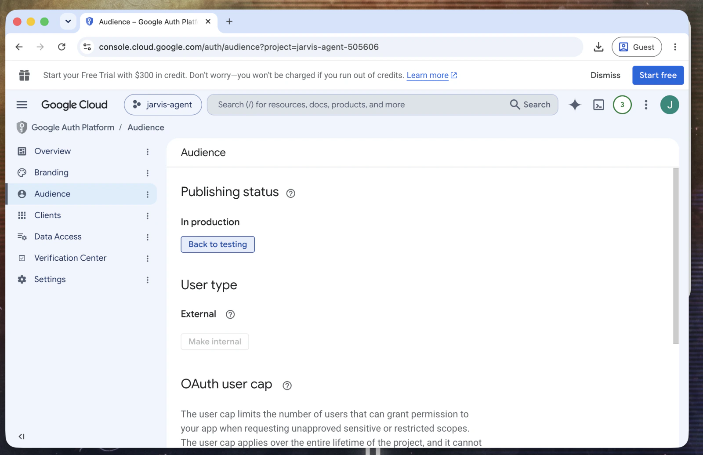Viewport: 703px width, 455px height.
Task: Open more options for Data Access
Action: tap(148, 237)
